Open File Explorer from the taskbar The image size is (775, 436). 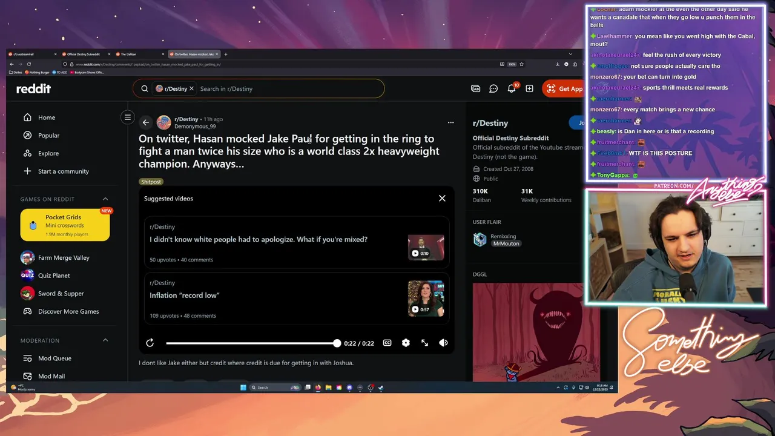point(328,388)
